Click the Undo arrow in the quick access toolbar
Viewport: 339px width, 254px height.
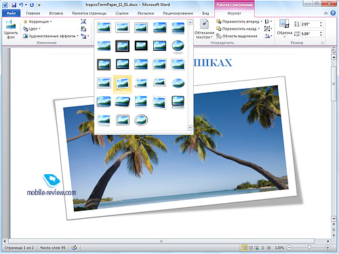tap(21, 5)
